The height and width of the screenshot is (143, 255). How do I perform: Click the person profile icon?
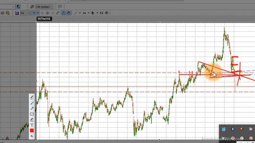coord(18,7)
